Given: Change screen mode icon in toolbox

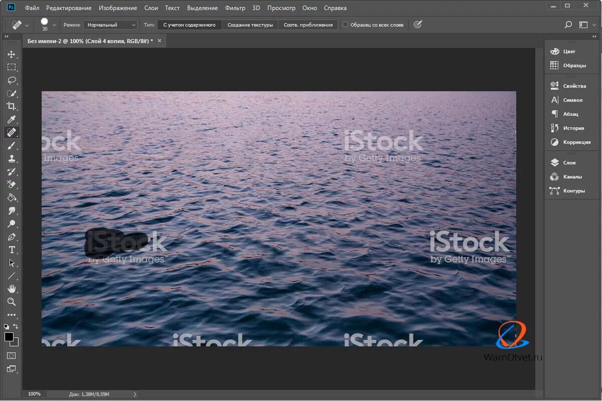Looking at the screenshot, I should [12, 369].
